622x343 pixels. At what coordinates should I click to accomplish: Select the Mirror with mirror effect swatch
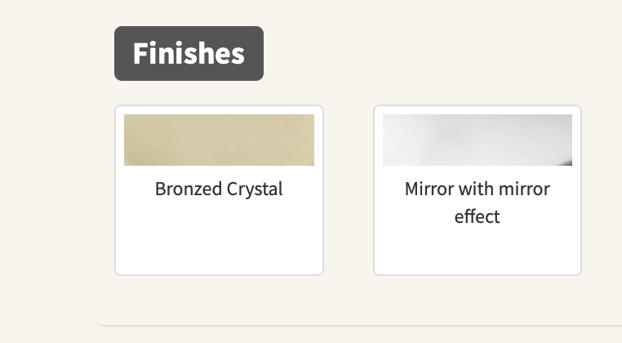point(477,140)
